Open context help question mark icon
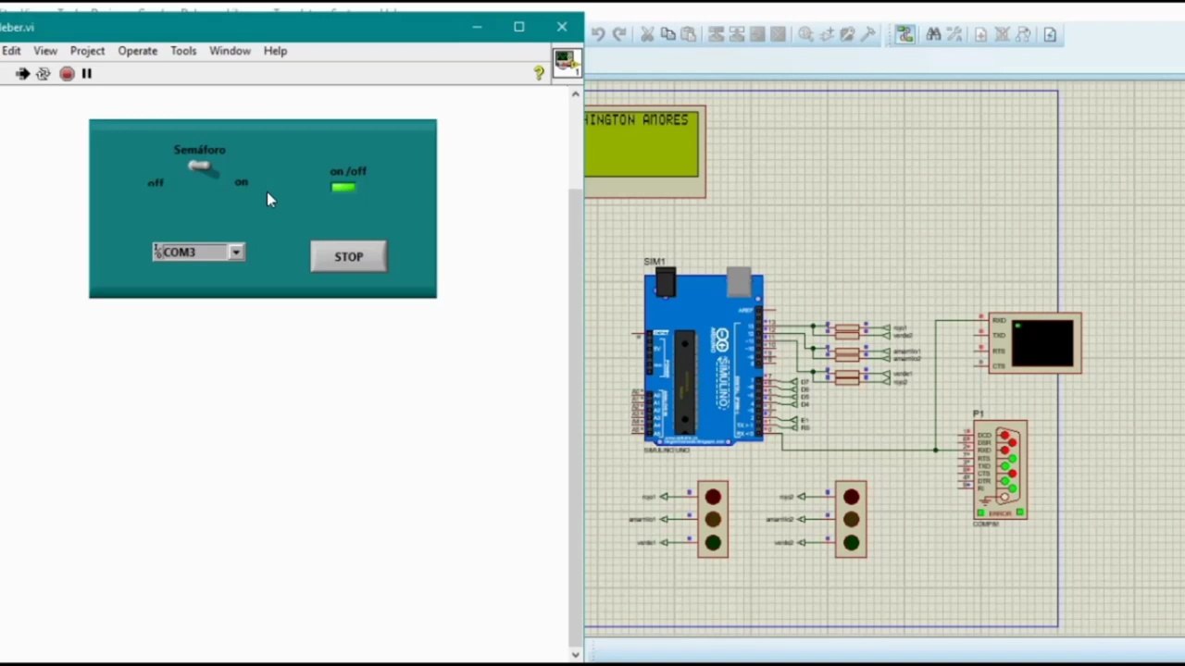The image size is (1185, 666). pyautogui.click(x=539, y=72)
